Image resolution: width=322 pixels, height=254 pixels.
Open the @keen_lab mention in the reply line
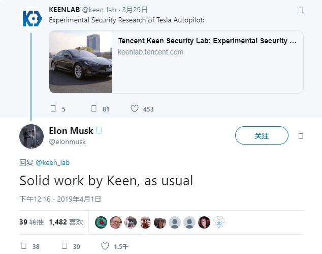53,162
